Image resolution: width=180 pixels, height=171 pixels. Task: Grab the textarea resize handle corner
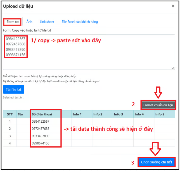173,68
